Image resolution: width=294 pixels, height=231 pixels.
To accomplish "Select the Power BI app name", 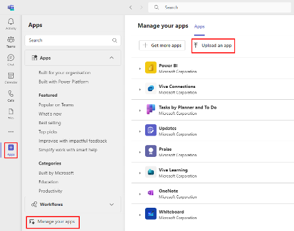I will click(168, 65).
